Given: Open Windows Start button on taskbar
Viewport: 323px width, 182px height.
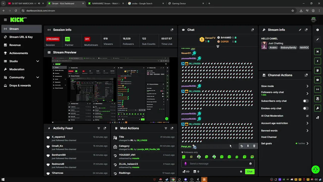Looking at the screenshot, I should [x=3, y=179].
